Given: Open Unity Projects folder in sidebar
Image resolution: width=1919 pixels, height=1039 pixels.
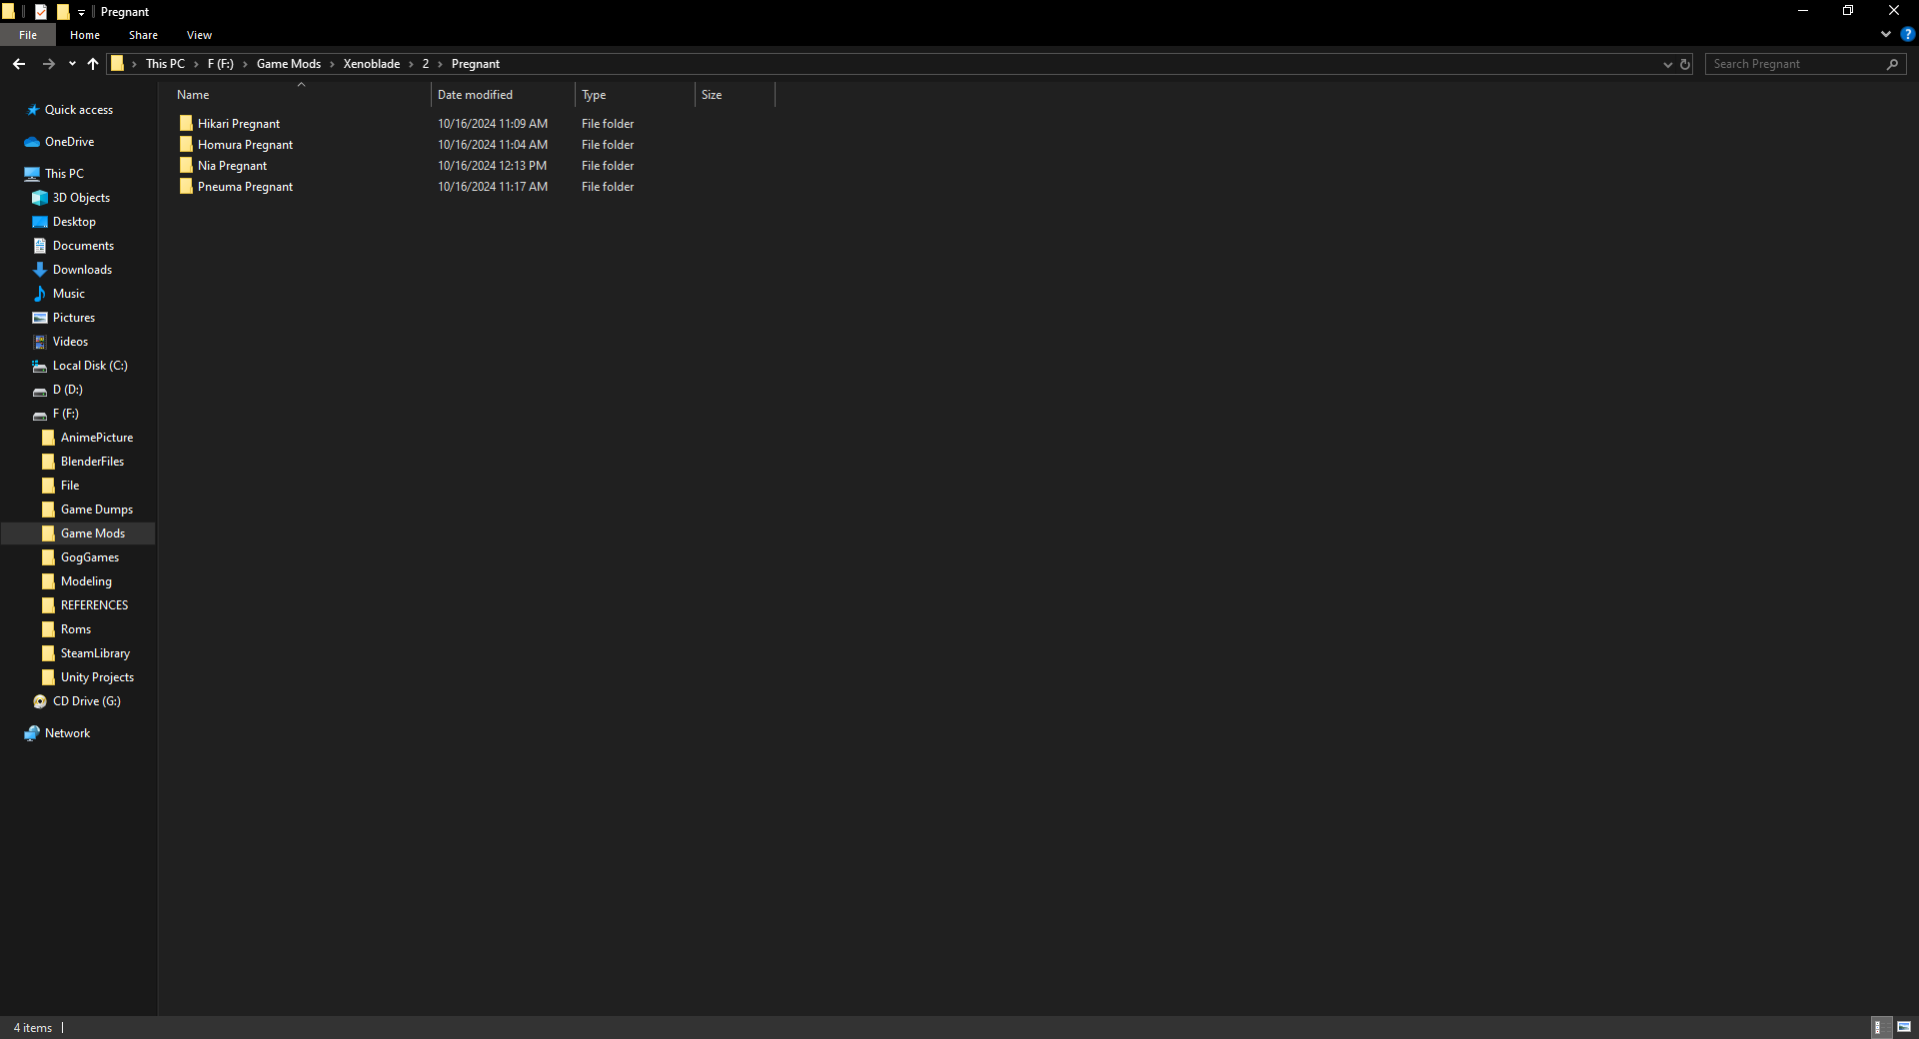Looking at the screenshot, I should (x=97, y=677).
